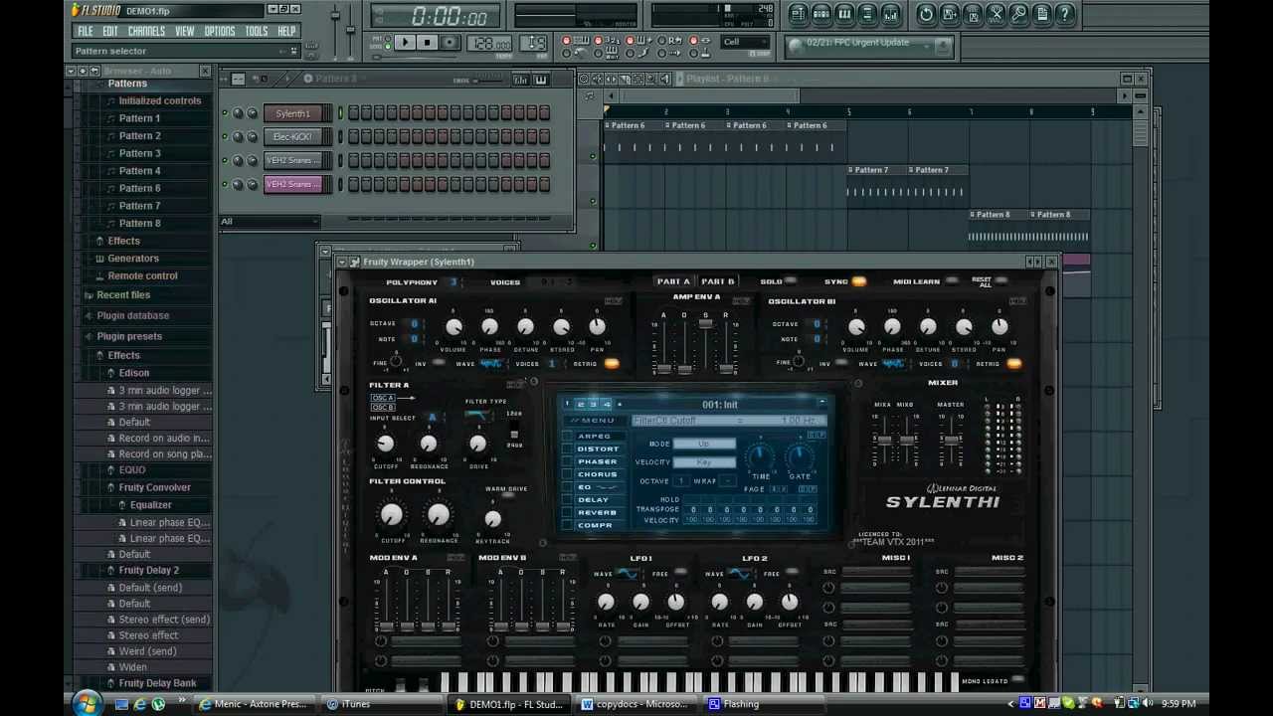The height and width of the screenshot is (716, 1273).
Task: Open the step sequencer icon in toolbar
Action: tap(821, 14)
